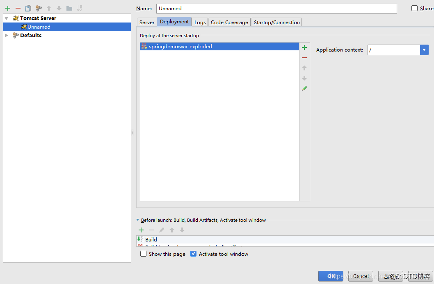This screenshot has width=434, height=284.
Task: Click the Defaults wrench icon in tree
Action: (16, 35)
